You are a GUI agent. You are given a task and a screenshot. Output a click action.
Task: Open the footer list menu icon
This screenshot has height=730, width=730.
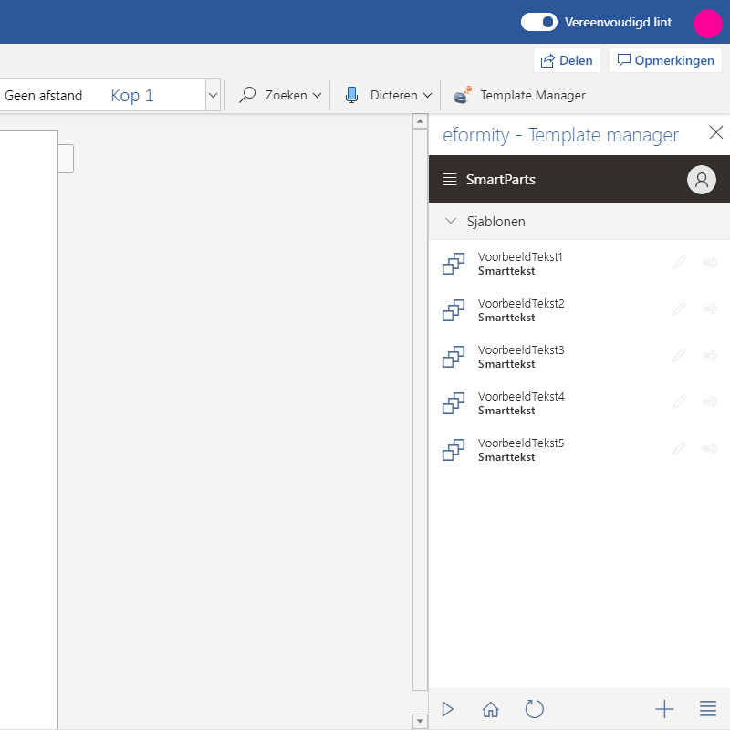[708, 709]
